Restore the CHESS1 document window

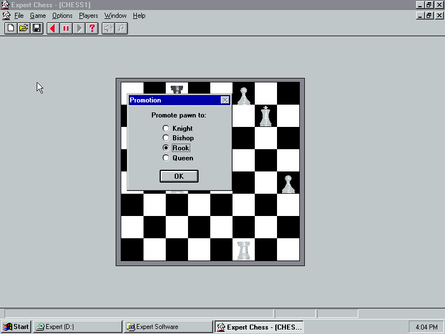pyautogui.click(x=429, y=16)
